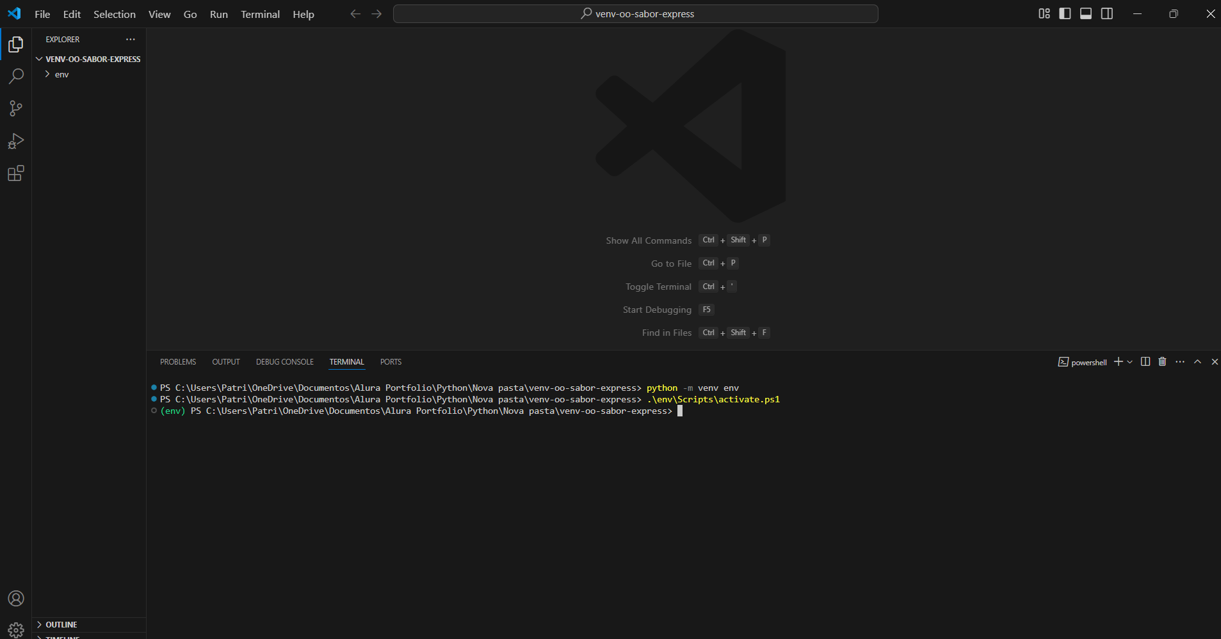Open the Go menu

coord(190,14)
